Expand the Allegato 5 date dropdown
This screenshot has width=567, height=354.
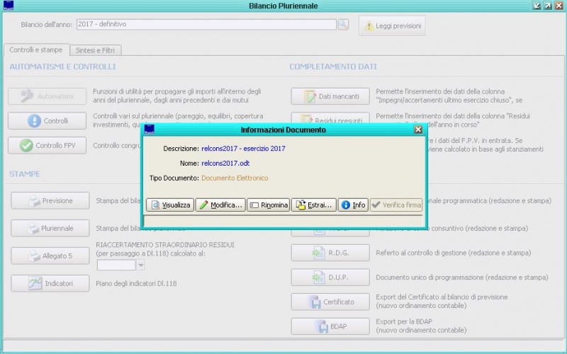(140, 265)
